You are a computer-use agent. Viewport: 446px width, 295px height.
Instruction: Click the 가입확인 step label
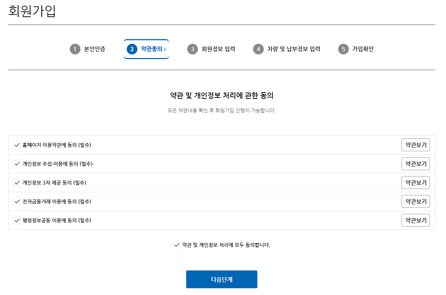click(362, 49)
